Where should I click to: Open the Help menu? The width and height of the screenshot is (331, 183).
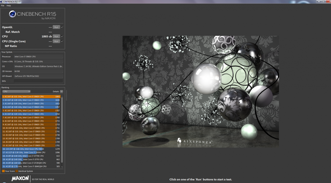[x=9, y=6]
